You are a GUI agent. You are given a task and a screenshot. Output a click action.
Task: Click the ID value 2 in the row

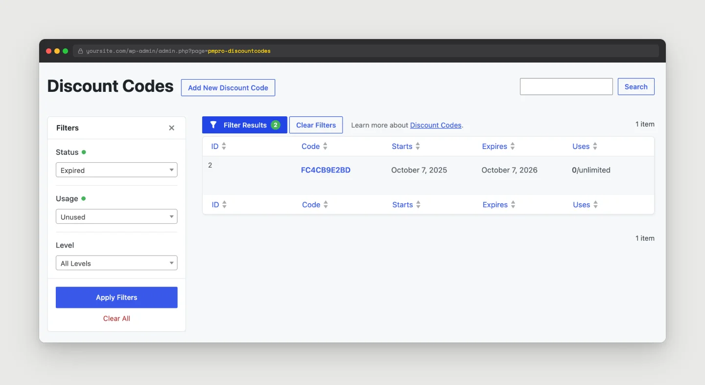tap(210, 165)
